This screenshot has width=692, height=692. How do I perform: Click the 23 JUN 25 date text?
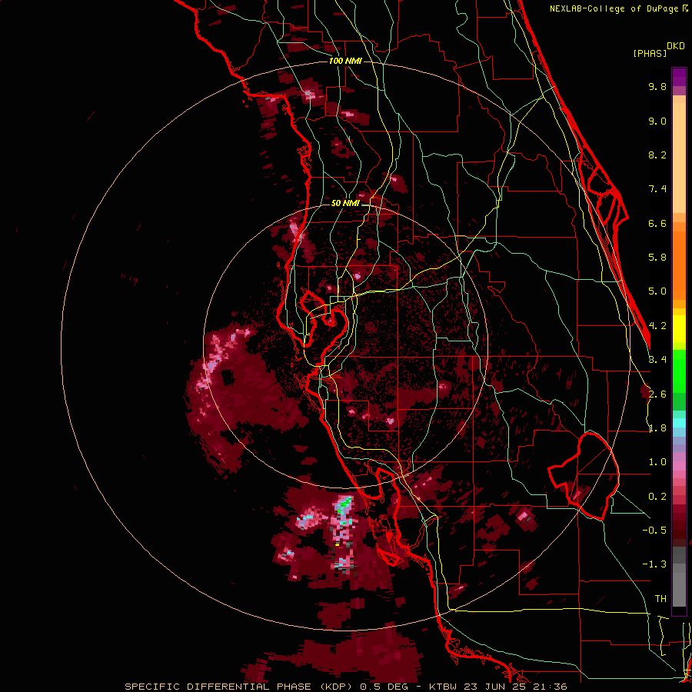[x=494, y=687]
